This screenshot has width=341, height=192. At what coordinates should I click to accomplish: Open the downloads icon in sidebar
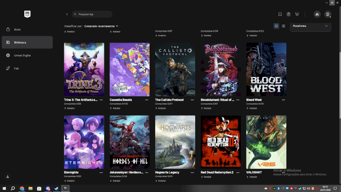pyautogui.click(x=8, y=176)
